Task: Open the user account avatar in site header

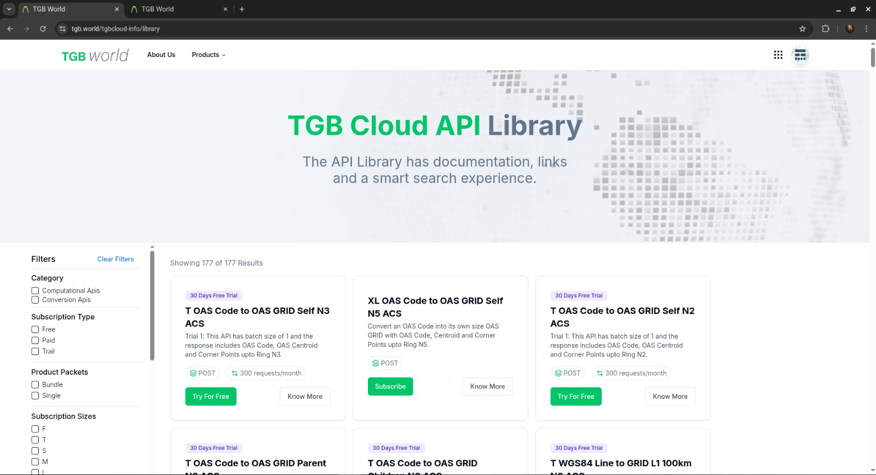Action: coord(800,55)
